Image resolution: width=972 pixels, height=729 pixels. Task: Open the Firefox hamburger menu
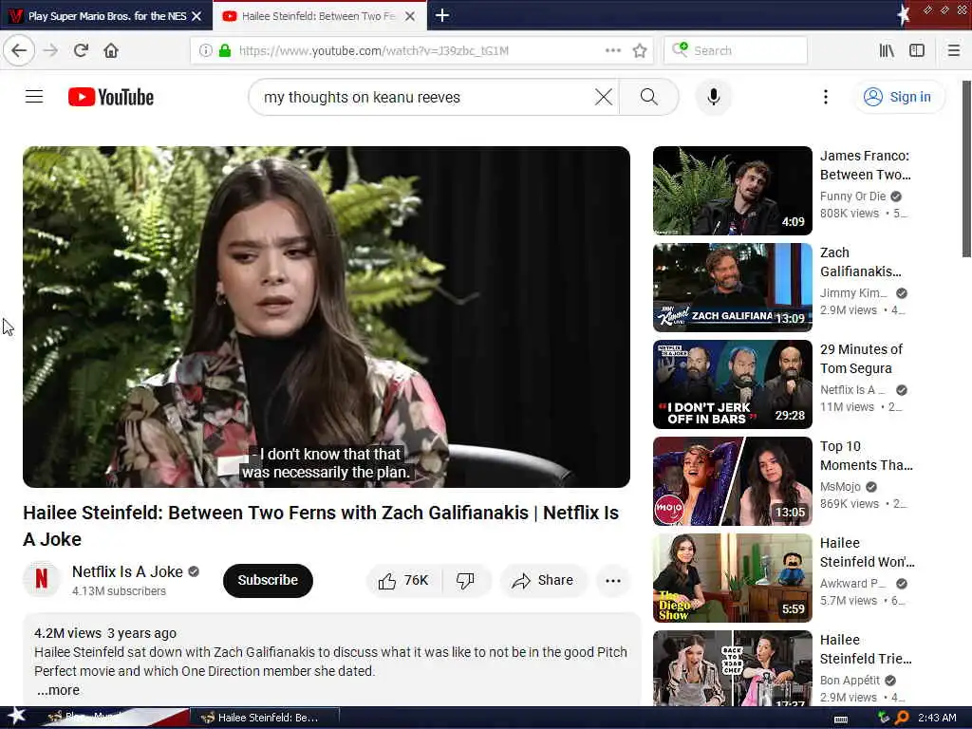point(954,50)
